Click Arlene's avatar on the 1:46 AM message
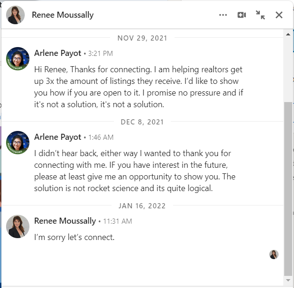 [18, 143]
